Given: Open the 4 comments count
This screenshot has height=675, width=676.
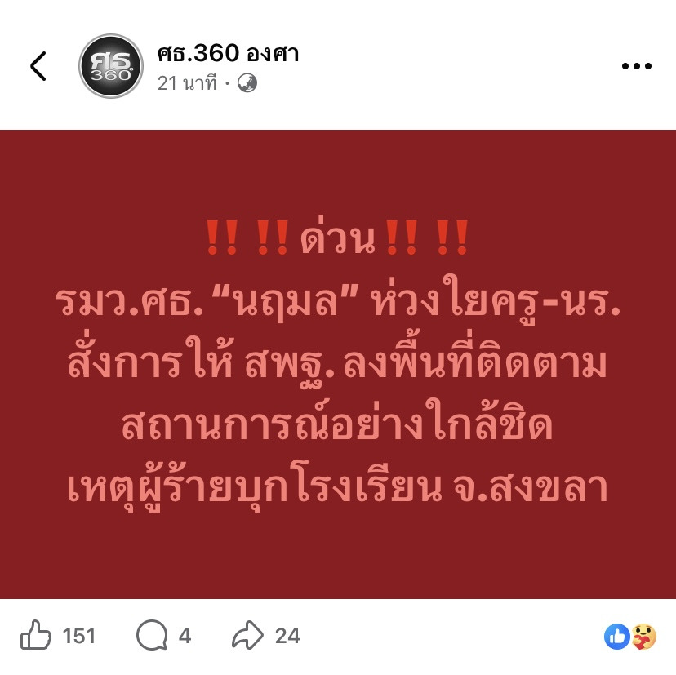Looking at the screenshot, I should pos(185,636).
